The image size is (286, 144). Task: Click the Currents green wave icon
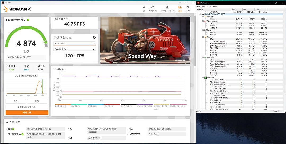pyautogui.click(x=205, y=57)
